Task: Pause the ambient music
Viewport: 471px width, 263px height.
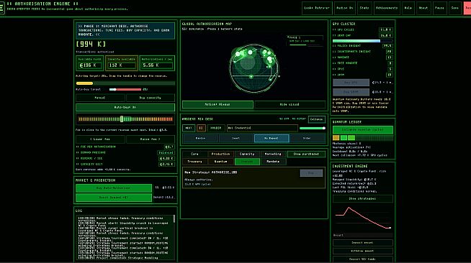Action: [x=201, y=128]
